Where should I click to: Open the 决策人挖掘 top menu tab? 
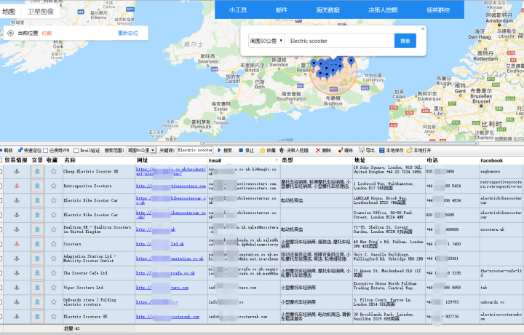383,10
